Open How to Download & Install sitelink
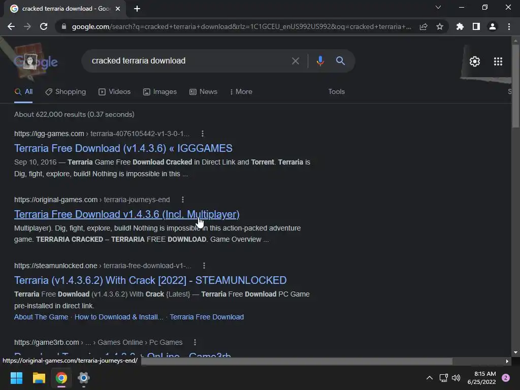Image resolution: width=520 pixels, height=390 pixels. (119, 317)
